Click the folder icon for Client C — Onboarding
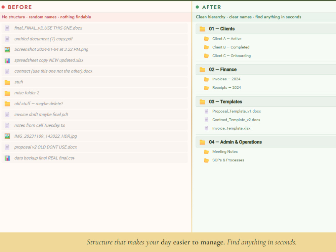This screenshot has height=252, width=336. pos(207,56)
